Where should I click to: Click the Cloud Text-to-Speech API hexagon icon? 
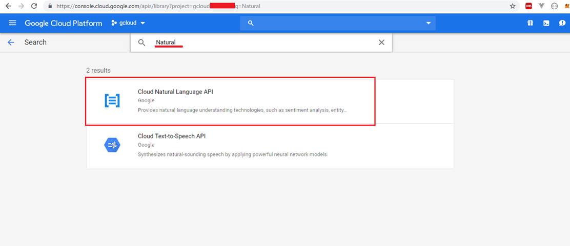[x=112, y=145]
